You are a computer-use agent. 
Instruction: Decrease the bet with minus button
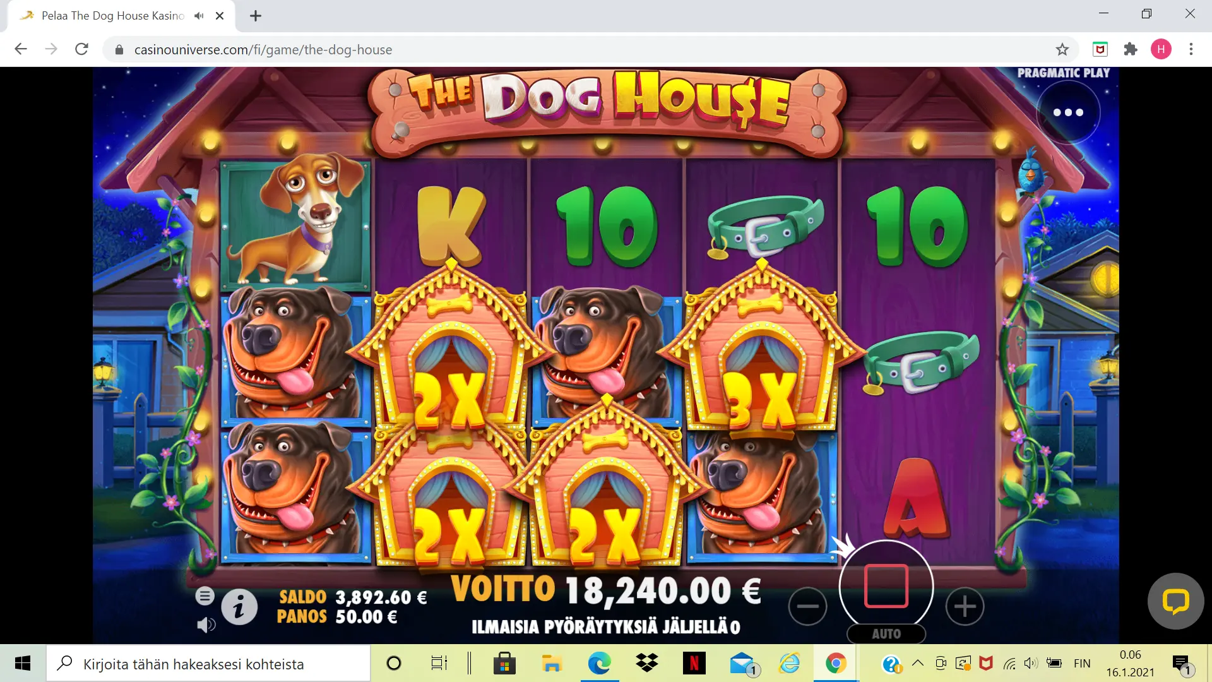point(807,606)
